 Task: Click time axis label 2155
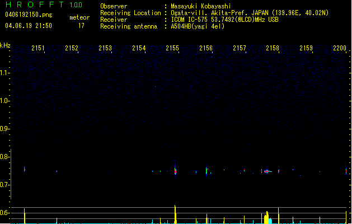coord(172,48)
